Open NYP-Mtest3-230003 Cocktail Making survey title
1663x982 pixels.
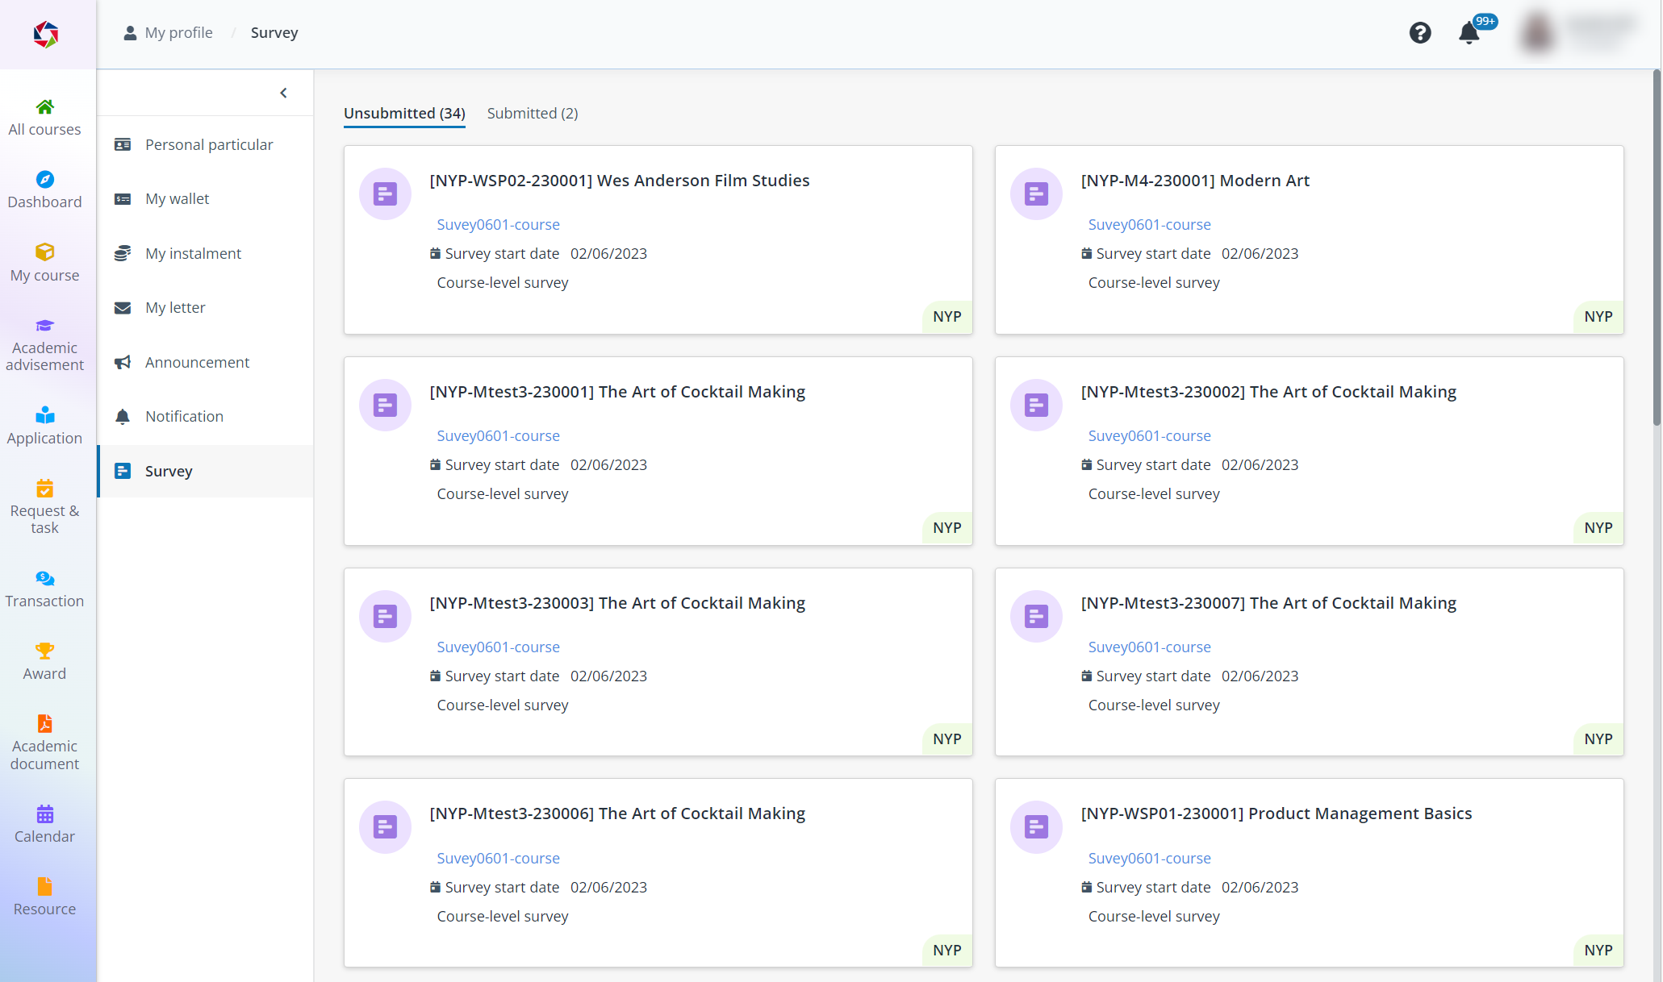[x=617, y=603]
